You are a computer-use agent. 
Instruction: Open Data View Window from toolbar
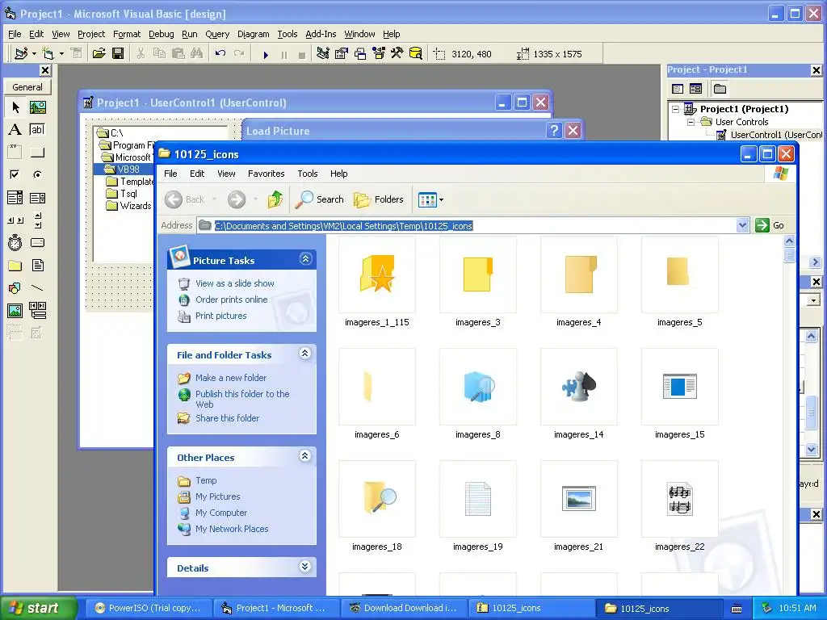click(x=416, y=54)
